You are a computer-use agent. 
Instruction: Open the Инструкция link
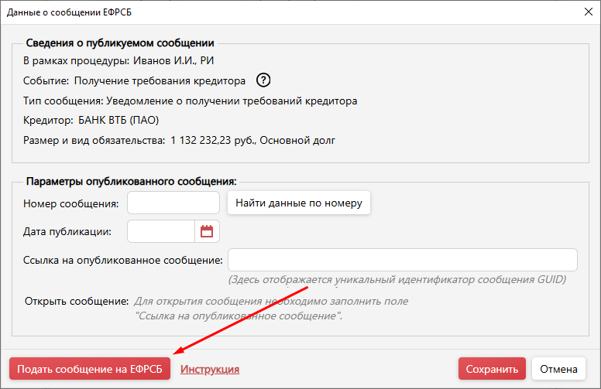[210, 370]
